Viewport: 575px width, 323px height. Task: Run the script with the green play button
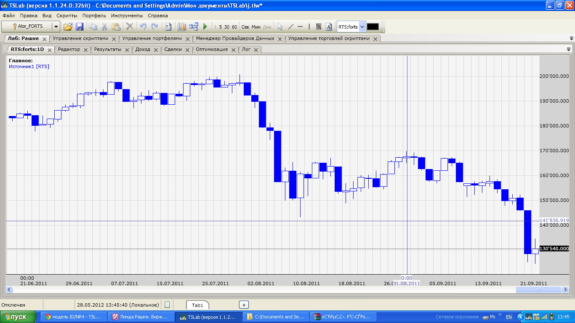pyautogui.click(x=205, y=26)
